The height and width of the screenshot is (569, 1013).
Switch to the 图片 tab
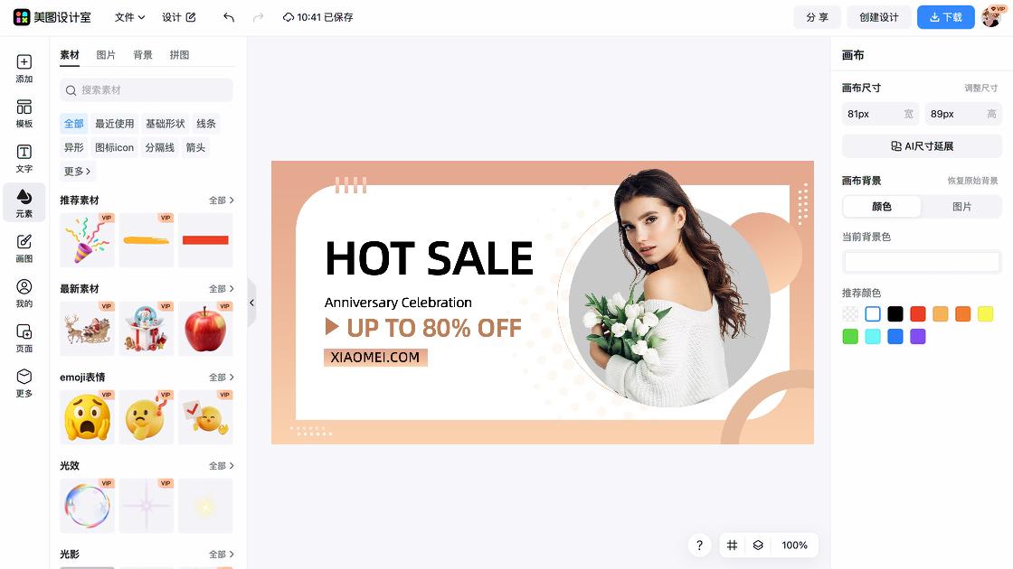106,55
